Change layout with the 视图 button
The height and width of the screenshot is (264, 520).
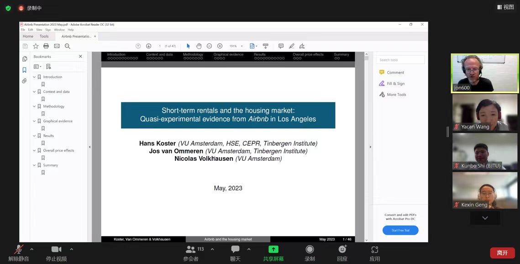pos(505,7)
